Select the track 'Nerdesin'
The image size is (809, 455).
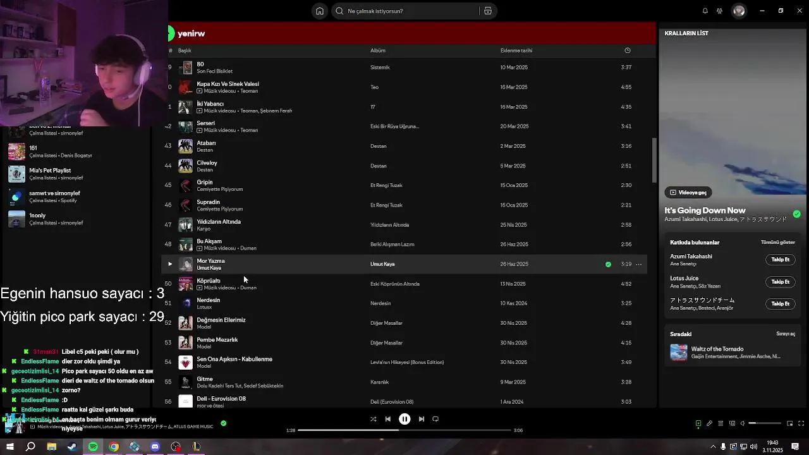click(208, 300)
